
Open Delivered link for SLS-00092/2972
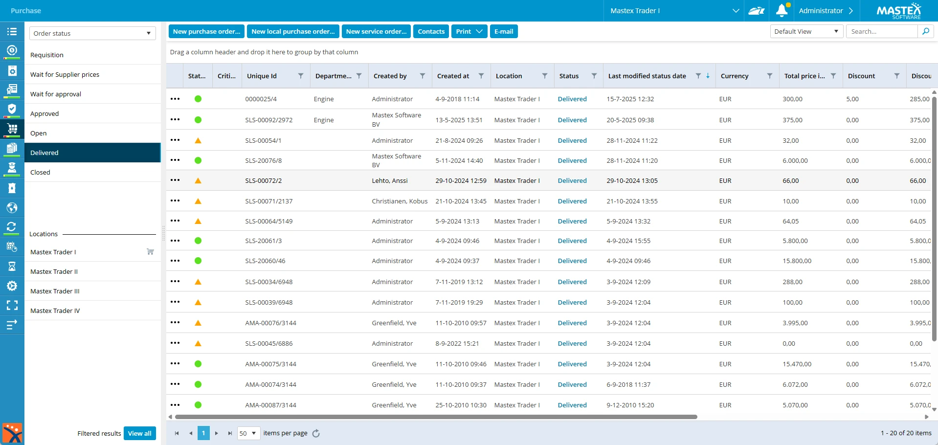[x=572, y=120]
